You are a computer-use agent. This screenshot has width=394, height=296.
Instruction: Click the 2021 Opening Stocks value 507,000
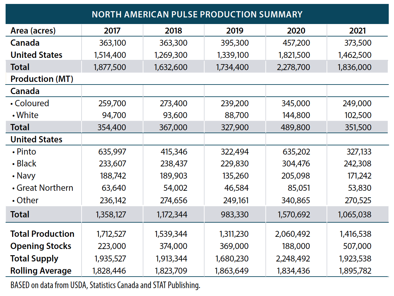[x=357, y=246]
